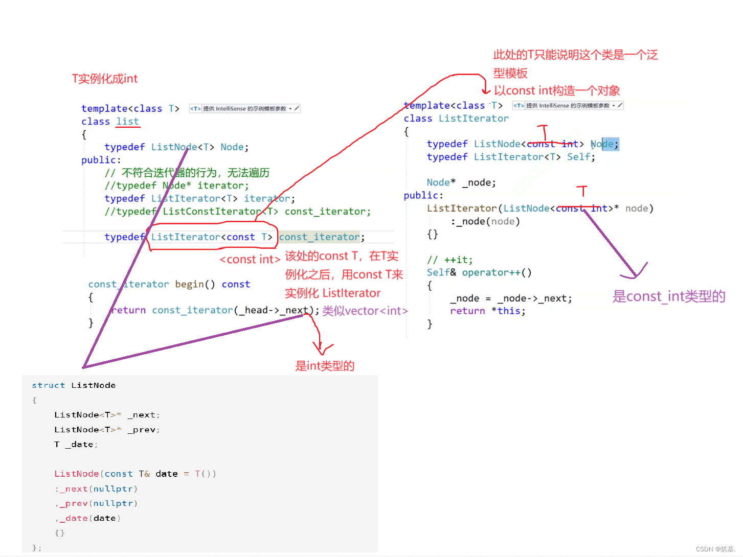Click the 'struct ListNode' declaration

click(x=74, y=385)
